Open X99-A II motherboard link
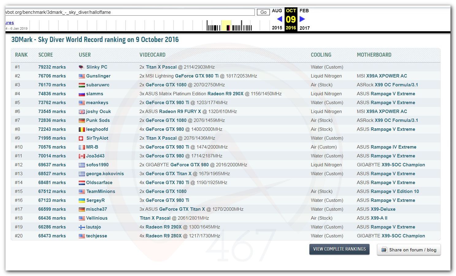 click(x=379, y=218)
